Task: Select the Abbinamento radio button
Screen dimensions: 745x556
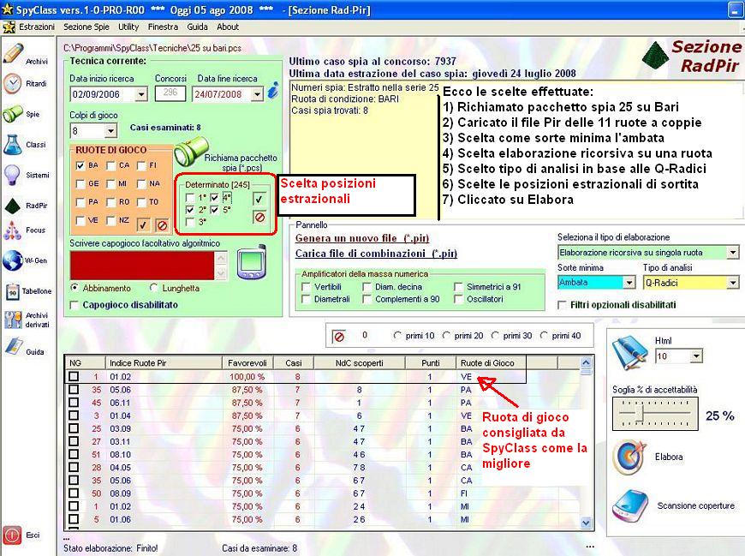Action: click(x=74, y=288)
